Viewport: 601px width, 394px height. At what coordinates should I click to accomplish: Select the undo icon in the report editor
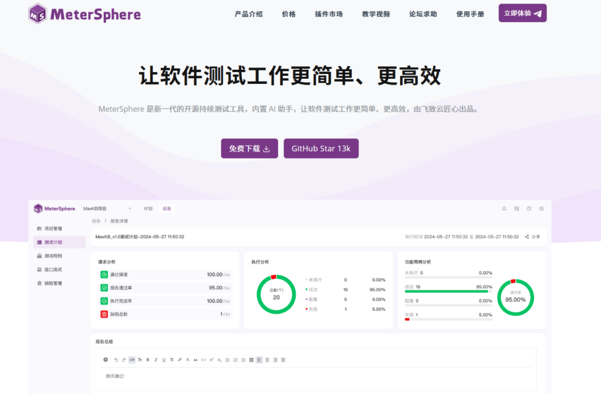point(116,359)
